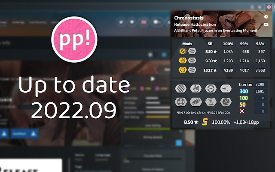Enable the Hard Rock hand-sign mod in the grid

coord(196,89)
